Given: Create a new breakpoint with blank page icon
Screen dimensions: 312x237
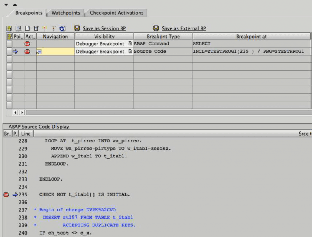Looking at the screenshot, I should [x=27, y=28].
